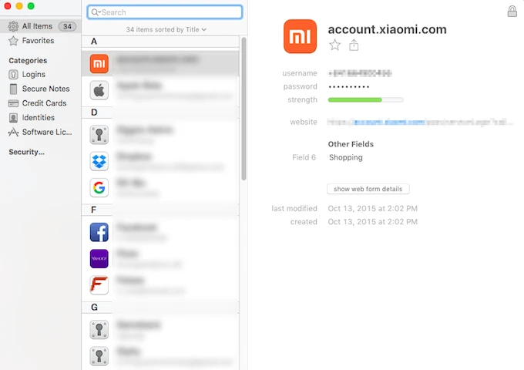Select All Items in the sidebar
Viewport: 524px width, 370px height.
point(37,26)
